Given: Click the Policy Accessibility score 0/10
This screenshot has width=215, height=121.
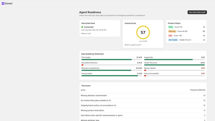Looking at the screenshot, I should coord(203,73).
